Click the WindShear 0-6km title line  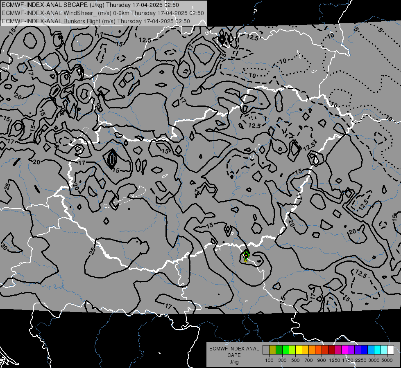tap(102, 13)
